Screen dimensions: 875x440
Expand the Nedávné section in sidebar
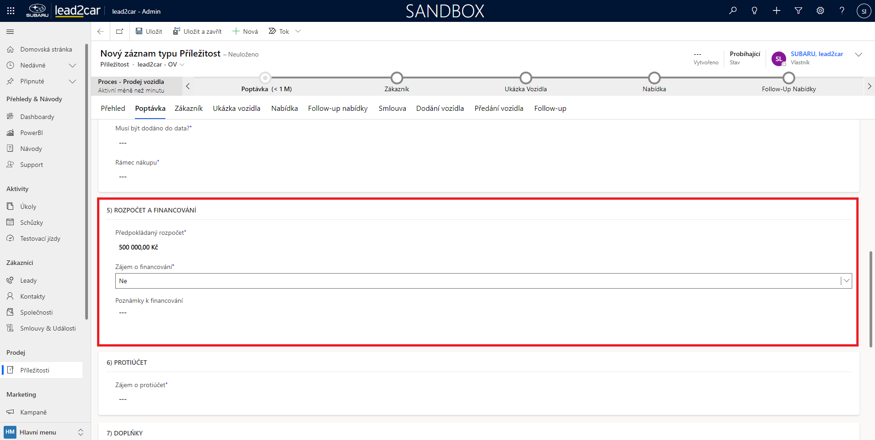point(72,65)
